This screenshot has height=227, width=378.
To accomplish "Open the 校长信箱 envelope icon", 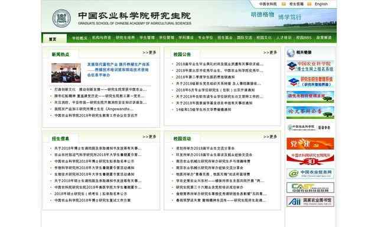I will 283,4.
